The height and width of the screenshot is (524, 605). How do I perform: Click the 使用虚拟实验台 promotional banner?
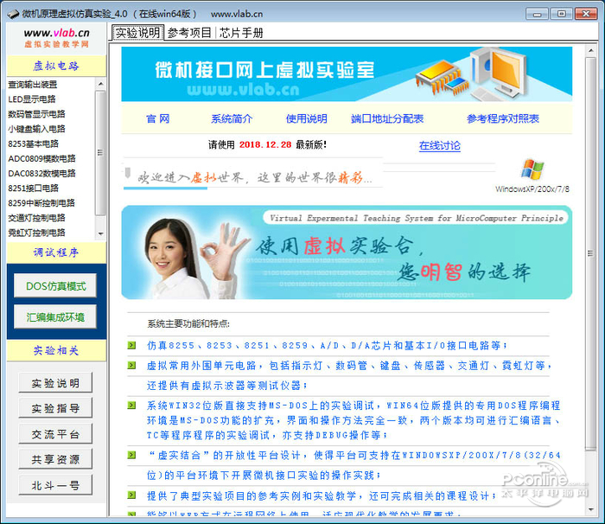click(x=347, y=252)
